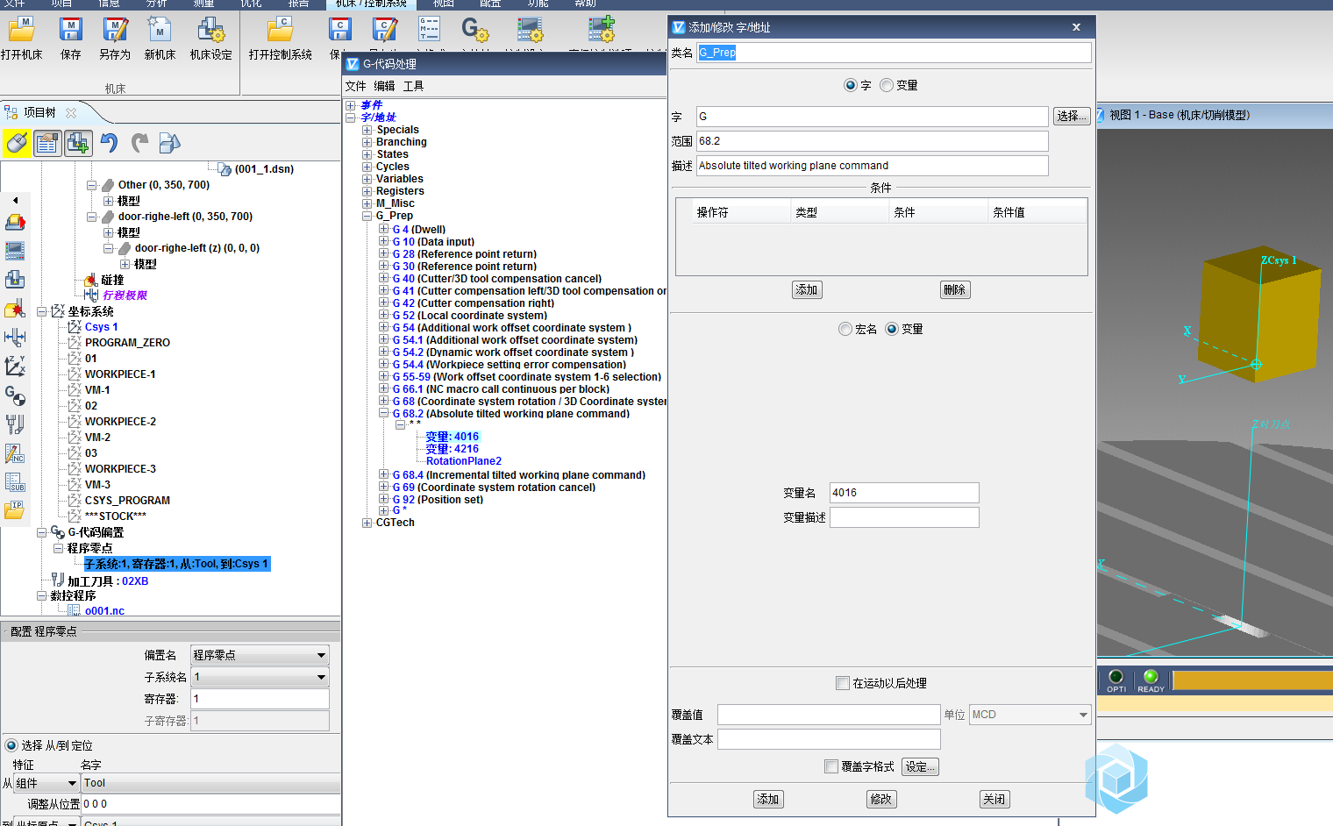
Task: Click the control monitor icon with green plus
Action: [602, 30]
